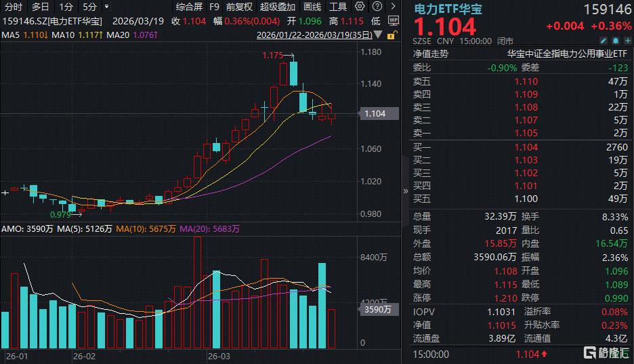Open the date range dropdown triangle
The image size is (634, 364).
pos(378,35)
